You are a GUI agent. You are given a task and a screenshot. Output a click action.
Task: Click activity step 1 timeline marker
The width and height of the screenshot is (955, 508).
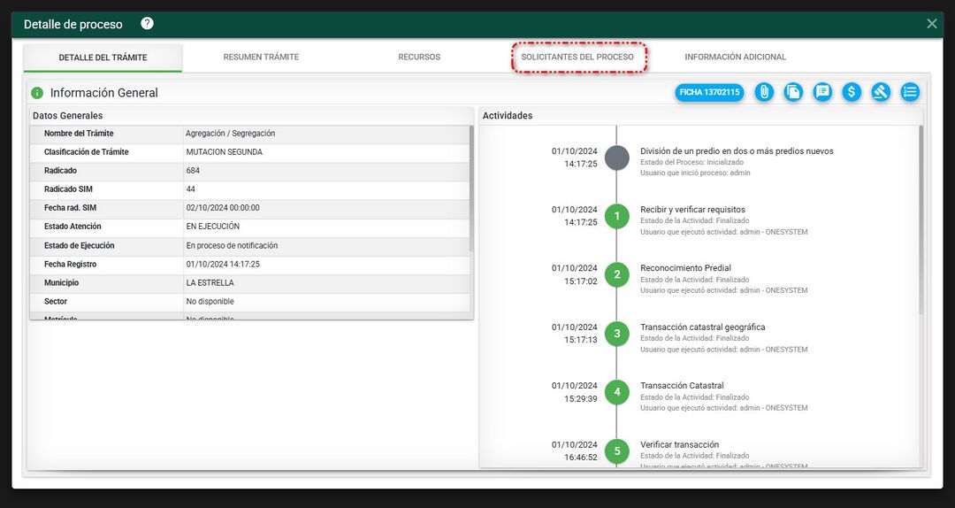pyautogui.click(x=617, y=216)
